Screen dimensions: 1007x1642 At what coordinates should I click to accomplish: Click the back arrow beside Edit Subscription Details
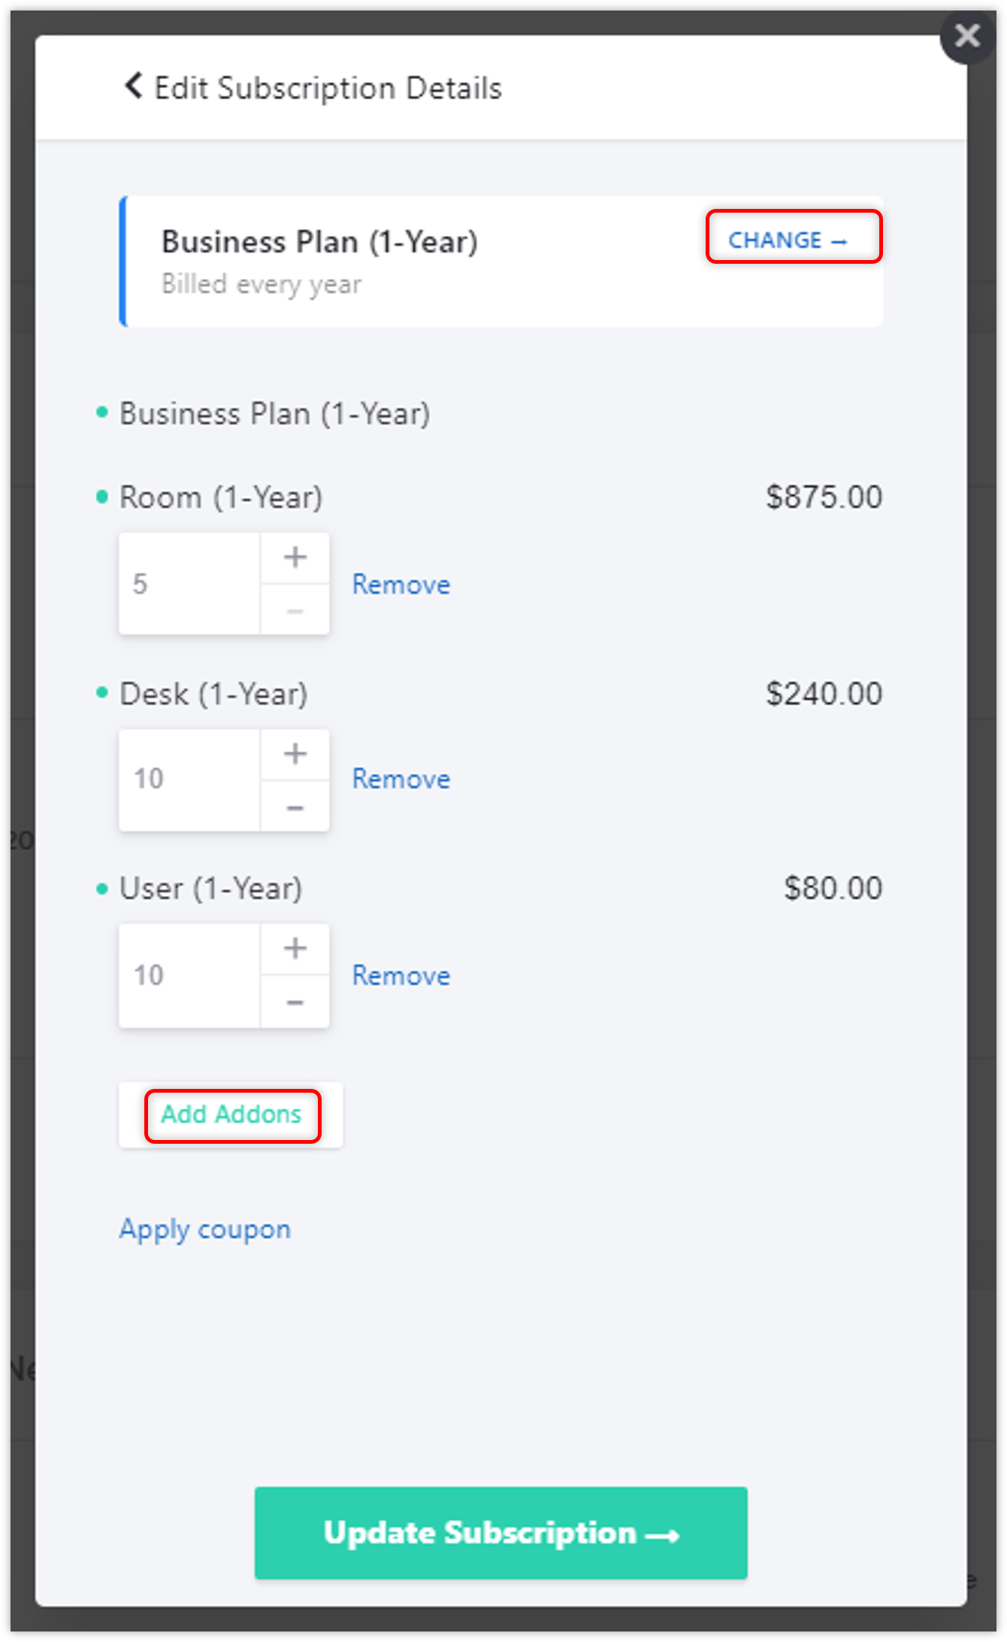click(134, 86)
